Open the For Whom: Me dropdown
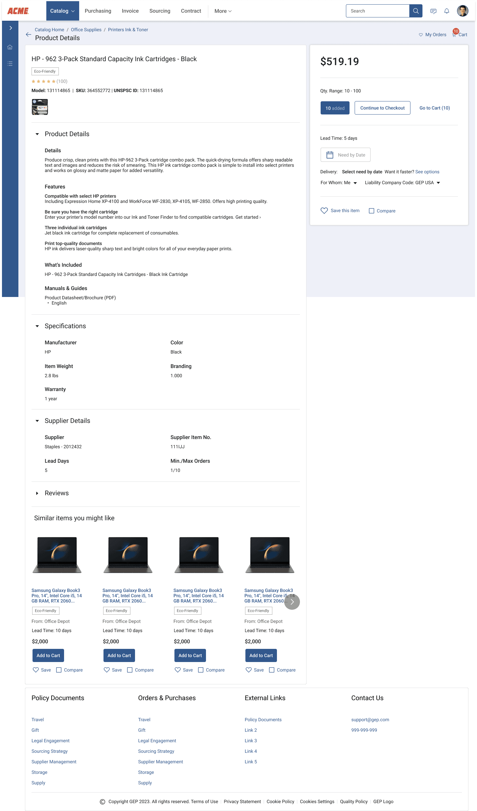 point(339,183)
